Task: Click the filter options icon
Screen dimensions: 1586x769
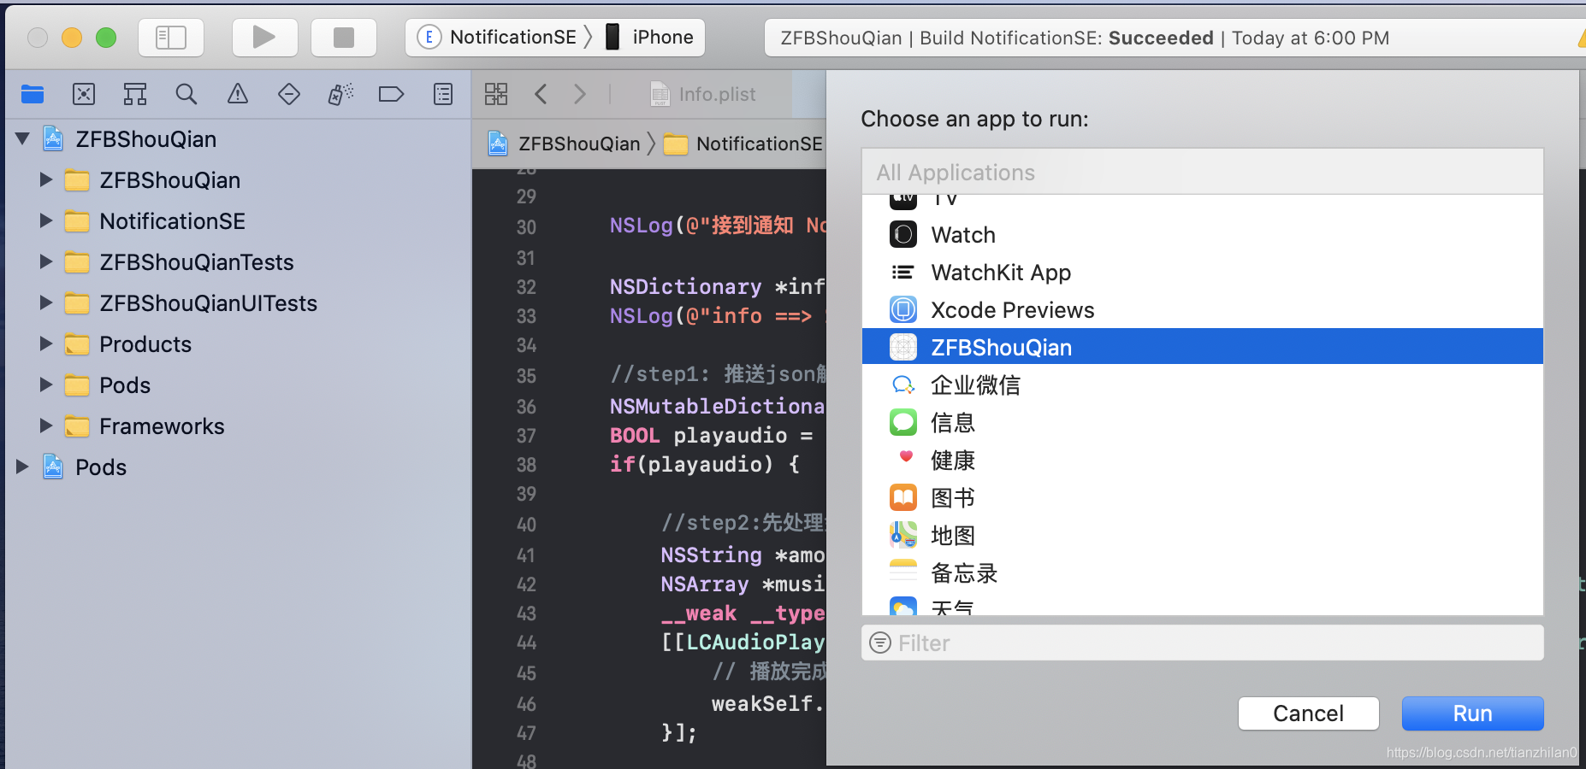Action: point(880,643)
